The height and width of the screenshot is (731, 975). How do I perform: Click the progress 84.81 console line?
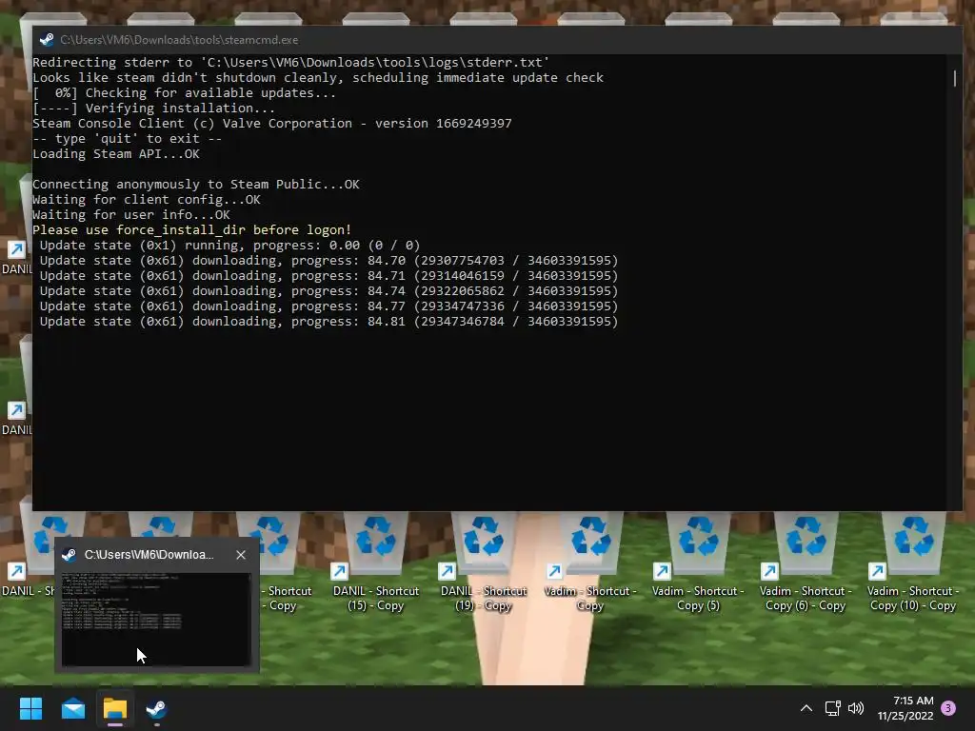coord(328,322)
